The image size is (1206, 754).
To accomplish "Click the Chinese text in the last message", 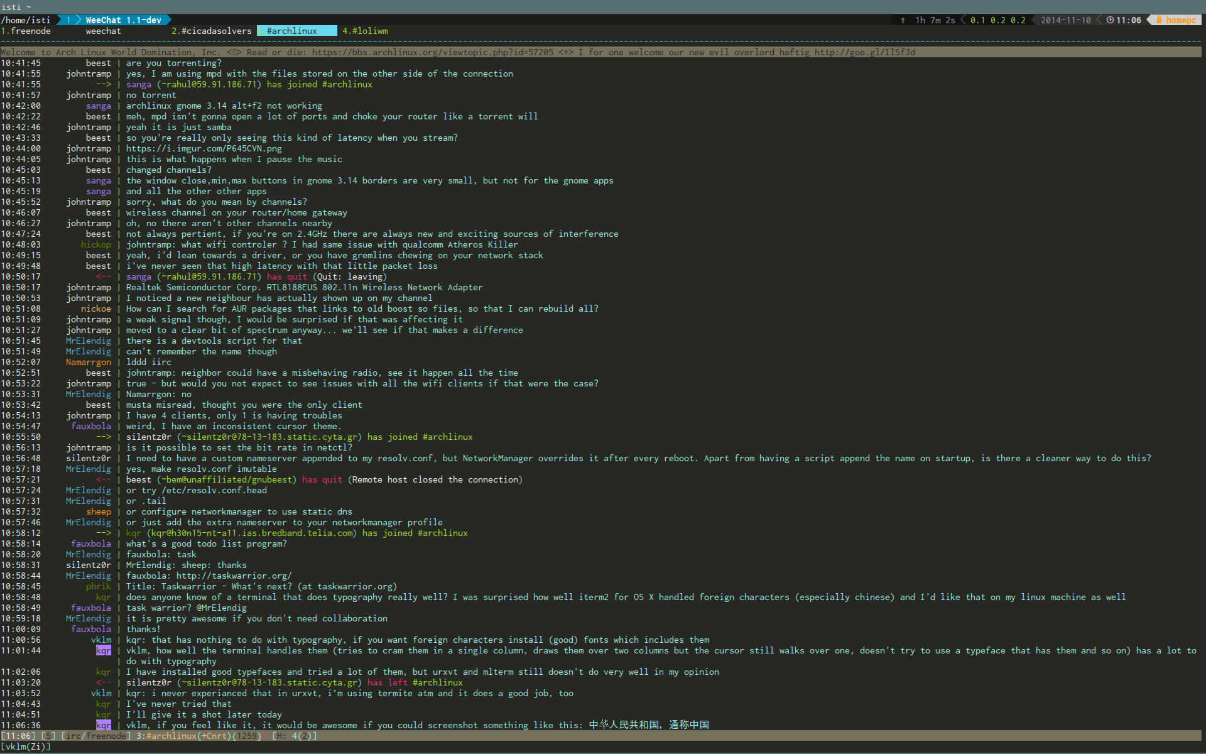I will tap(649, 725).
